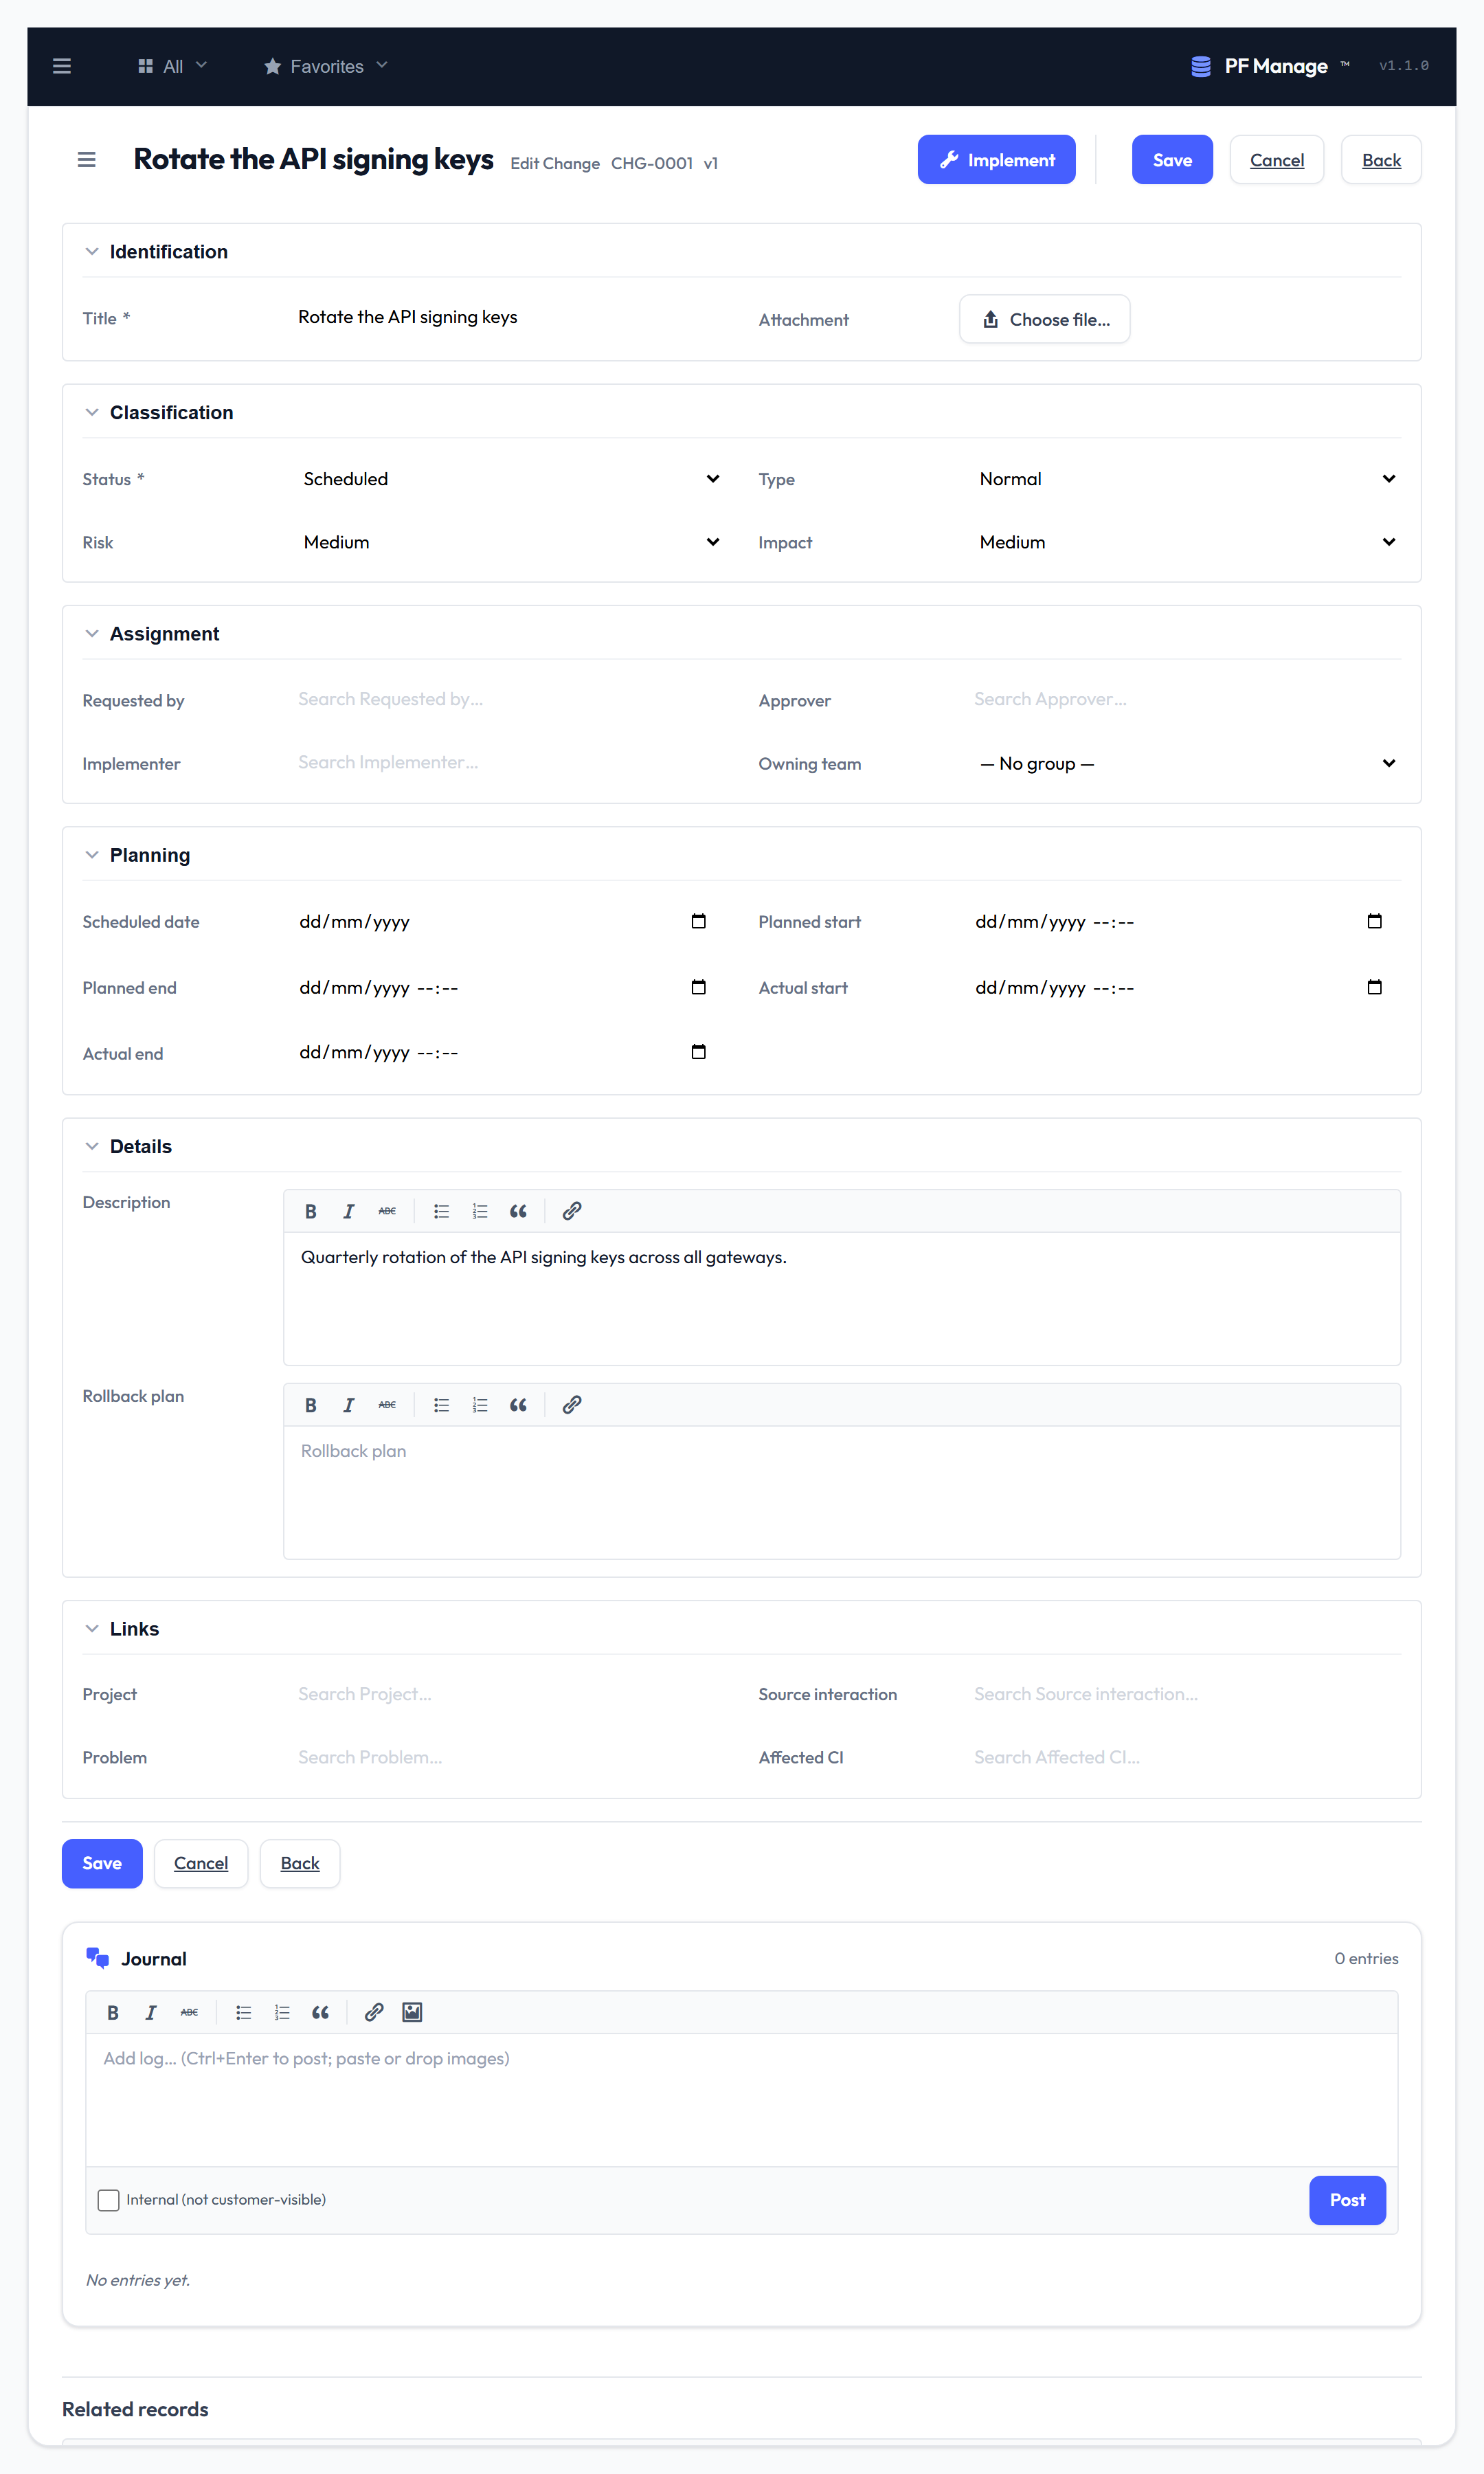Open the Favorites menu in navbar
The height and width of the screenshot is (2474, 1484).
(326, 66)
